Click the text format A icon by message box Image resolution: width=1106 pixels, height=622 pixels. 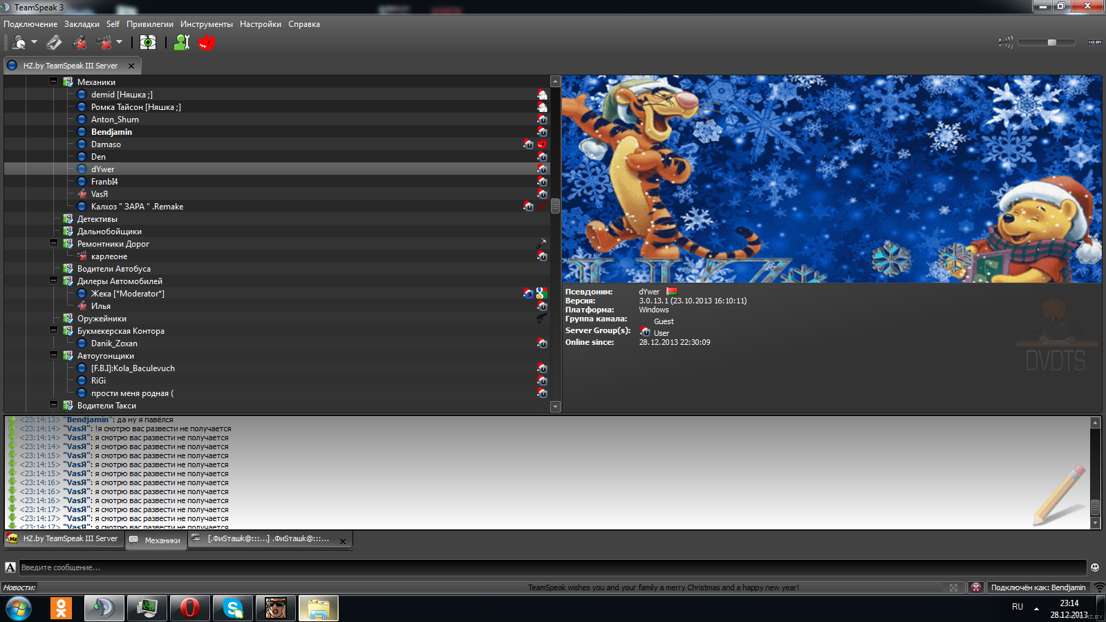pyautogui.click(x=10, y=567)
